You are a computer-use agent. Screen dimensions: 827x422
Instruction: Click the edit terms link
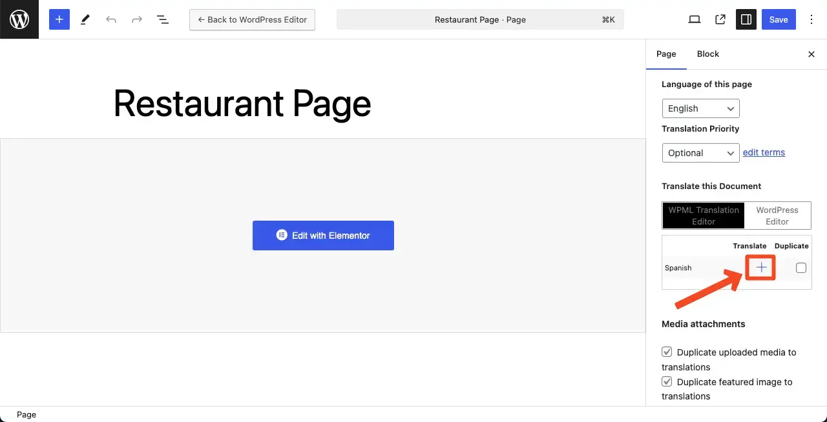(764, 153)
